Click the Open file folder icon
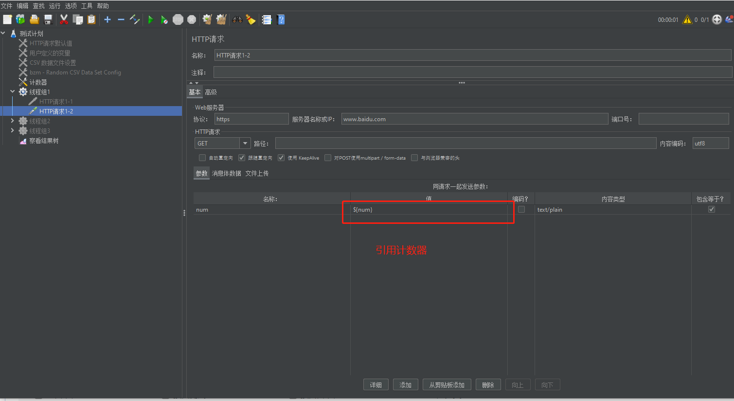 click(x=34, y=19)
